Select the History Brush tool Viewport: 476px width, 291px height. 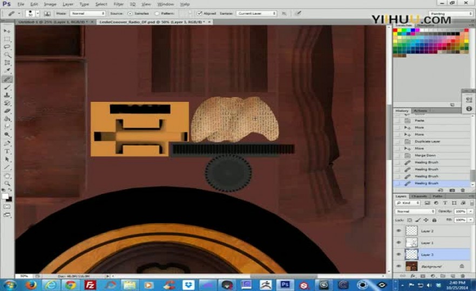tap(7, 103)
